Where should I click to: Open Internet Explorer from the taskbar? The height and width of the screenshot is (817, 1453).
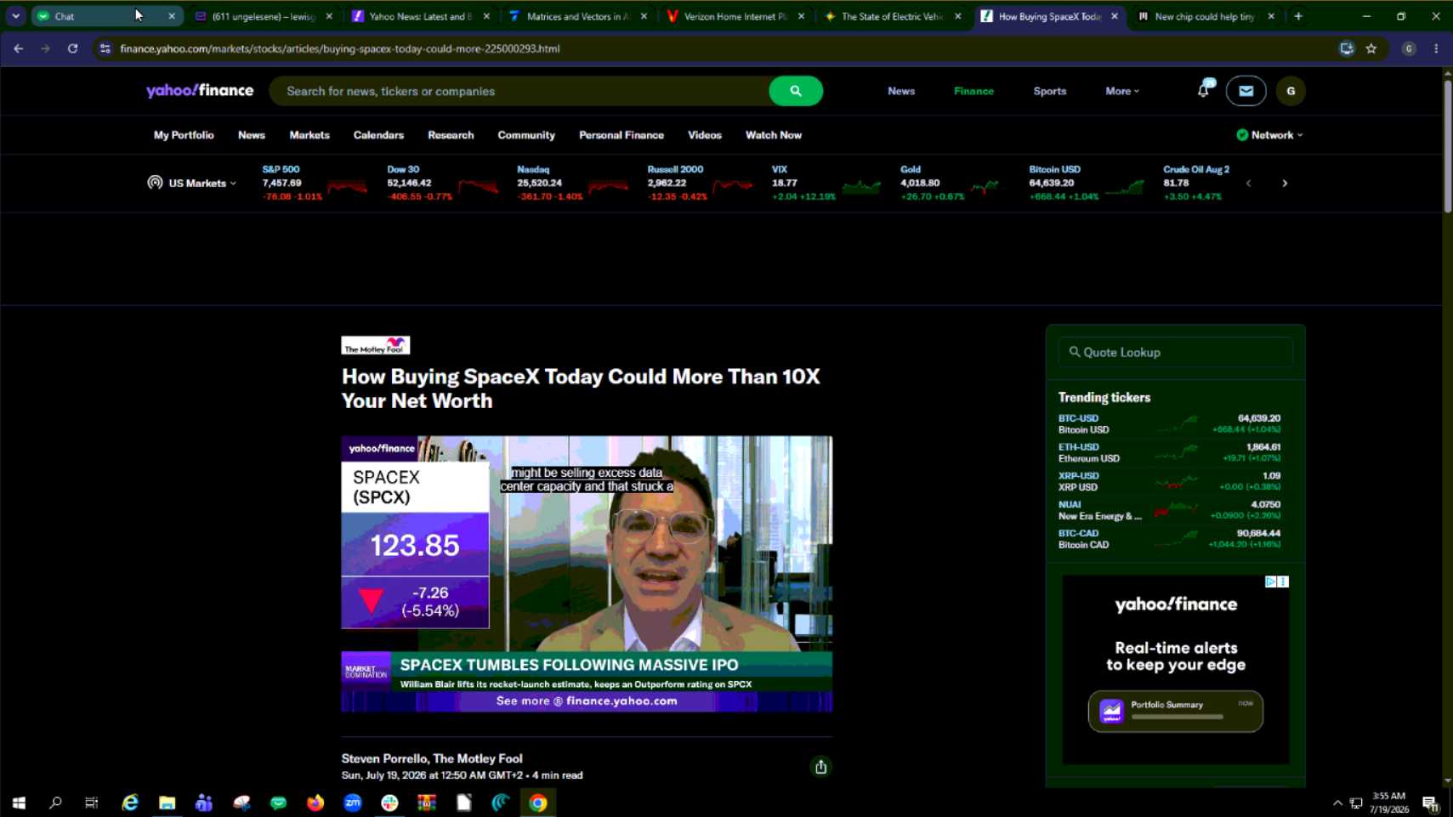(x=130, y=803)
